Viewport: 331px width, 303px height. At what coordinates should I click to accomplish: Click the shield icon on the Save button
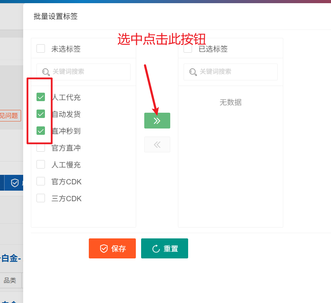click(x=104, y=249)
